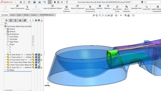
Task: Click the Home icon in the top toolbar
Action: click(21, 2)
